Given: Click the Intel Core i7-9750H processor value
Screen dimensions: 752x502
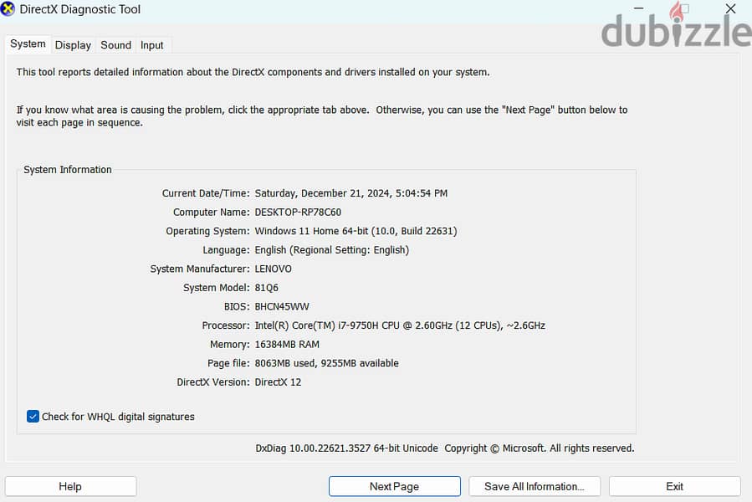Looking at the screenshot, I should point(399,325).
